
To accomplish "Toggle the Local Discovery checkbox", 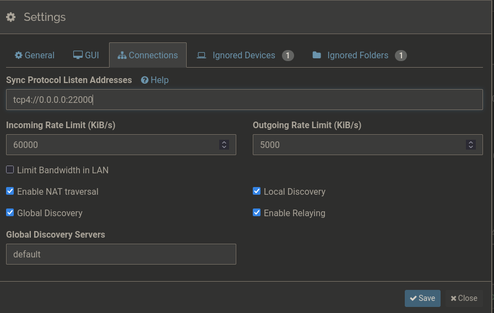I will [257, 191].
